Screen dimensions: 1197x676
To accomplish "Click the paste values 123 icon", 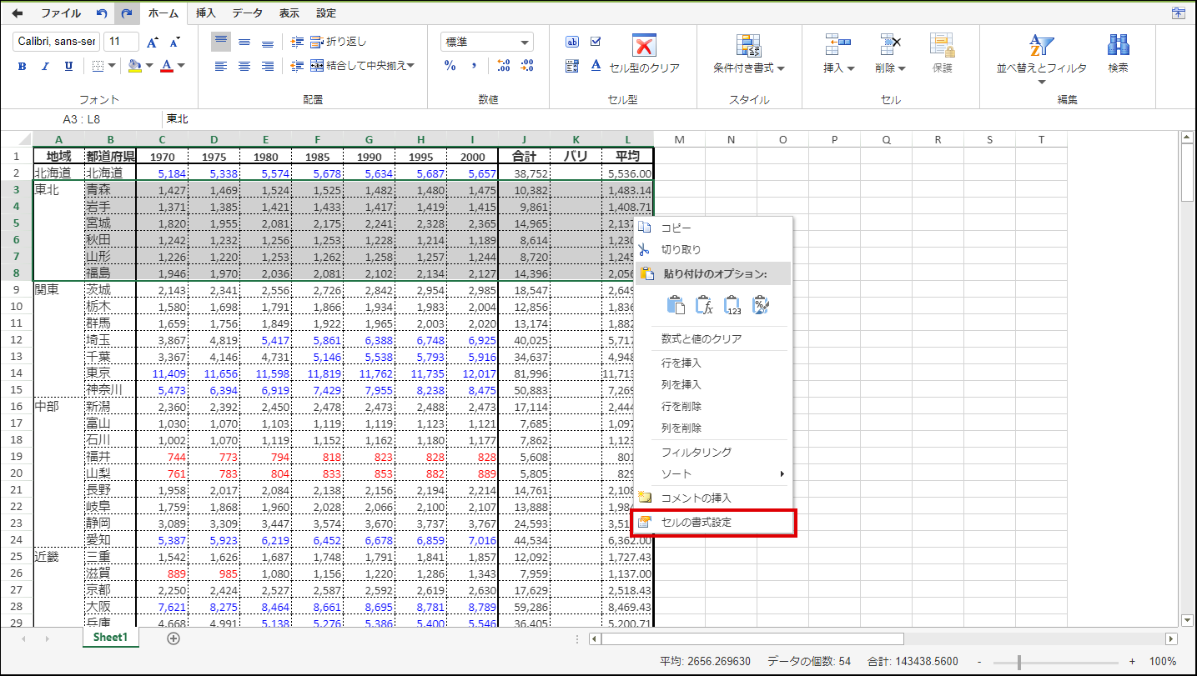I will pos(732,305).
